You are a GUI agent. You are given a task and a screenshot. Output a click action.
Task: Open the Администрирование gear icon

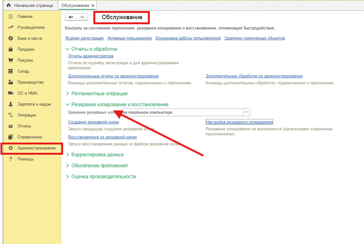click(x=11, y=148)
